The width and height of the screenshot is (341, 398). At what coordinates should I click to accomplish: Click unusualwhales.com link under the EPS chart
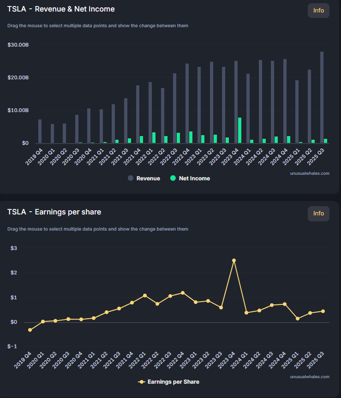310,377
